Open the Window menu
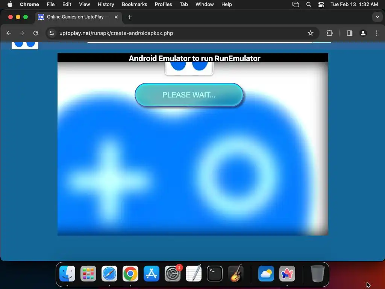Screen dimensions: 385x289 (205, 5)
